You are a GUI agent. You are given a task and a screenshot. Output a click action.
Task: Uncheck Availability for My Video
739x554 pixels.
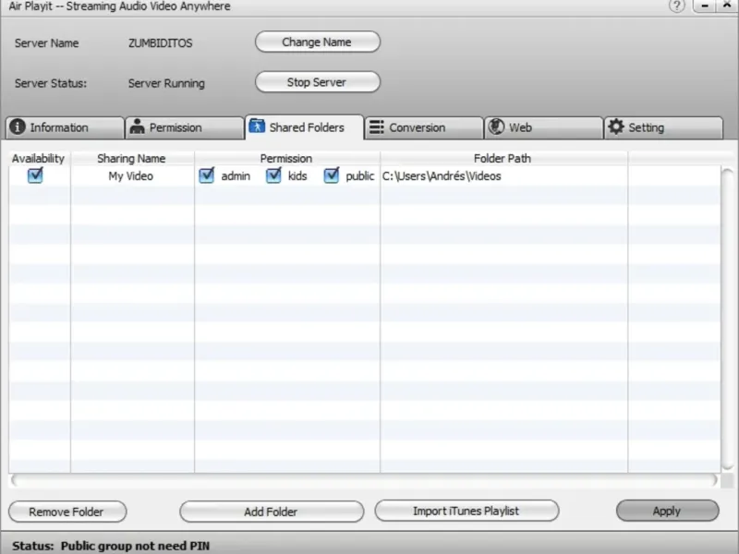[35, 175]
